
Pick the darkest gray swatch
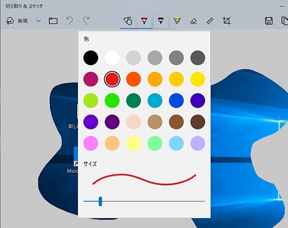(198, 58)
